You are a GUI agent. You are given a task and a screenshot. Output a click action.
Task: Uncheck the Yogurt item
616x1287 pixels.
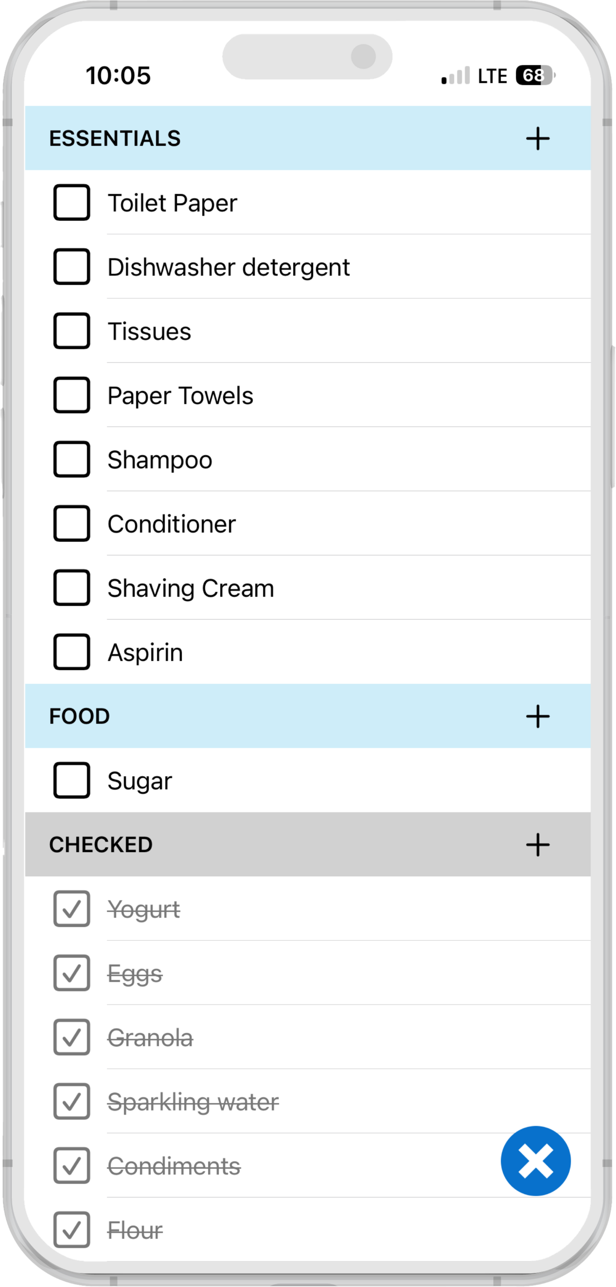click(72, 909)
